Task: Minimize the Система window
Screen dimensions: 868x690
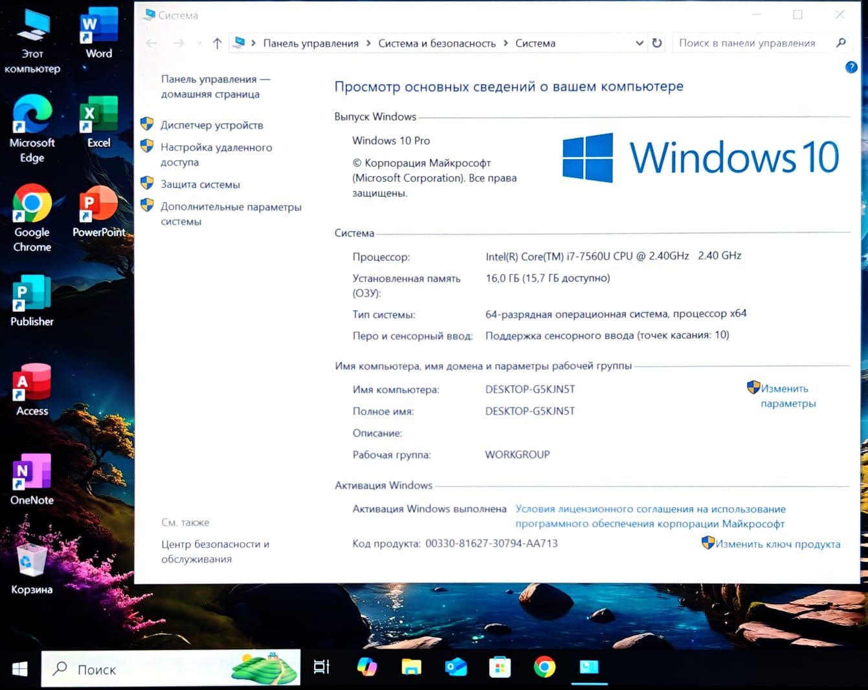Action: [756, 14]
